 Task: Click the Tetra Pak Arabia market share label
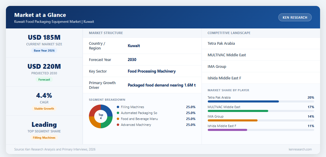coord(219,97)
